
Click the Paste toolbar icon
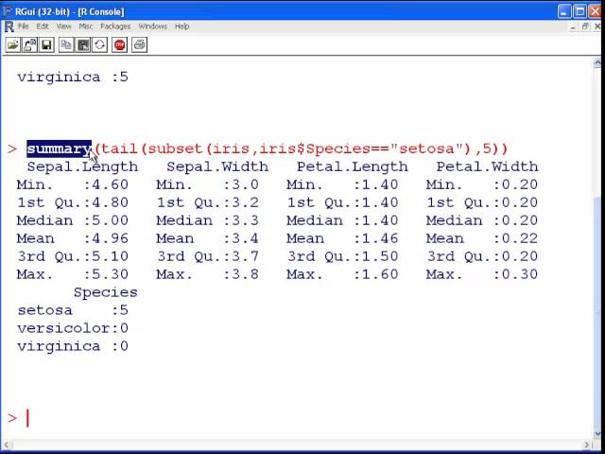[x=83, y=45]
